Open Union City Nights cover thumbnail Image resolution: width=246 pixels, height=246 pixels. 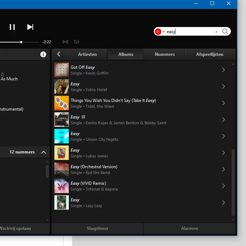tap(62, 136)
